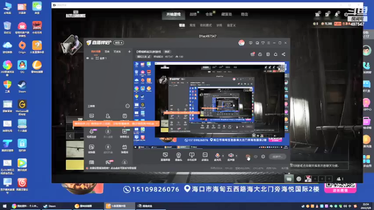
Task: Collapse the 工具箱 toolbox section
Action: [x=127, y=106]
